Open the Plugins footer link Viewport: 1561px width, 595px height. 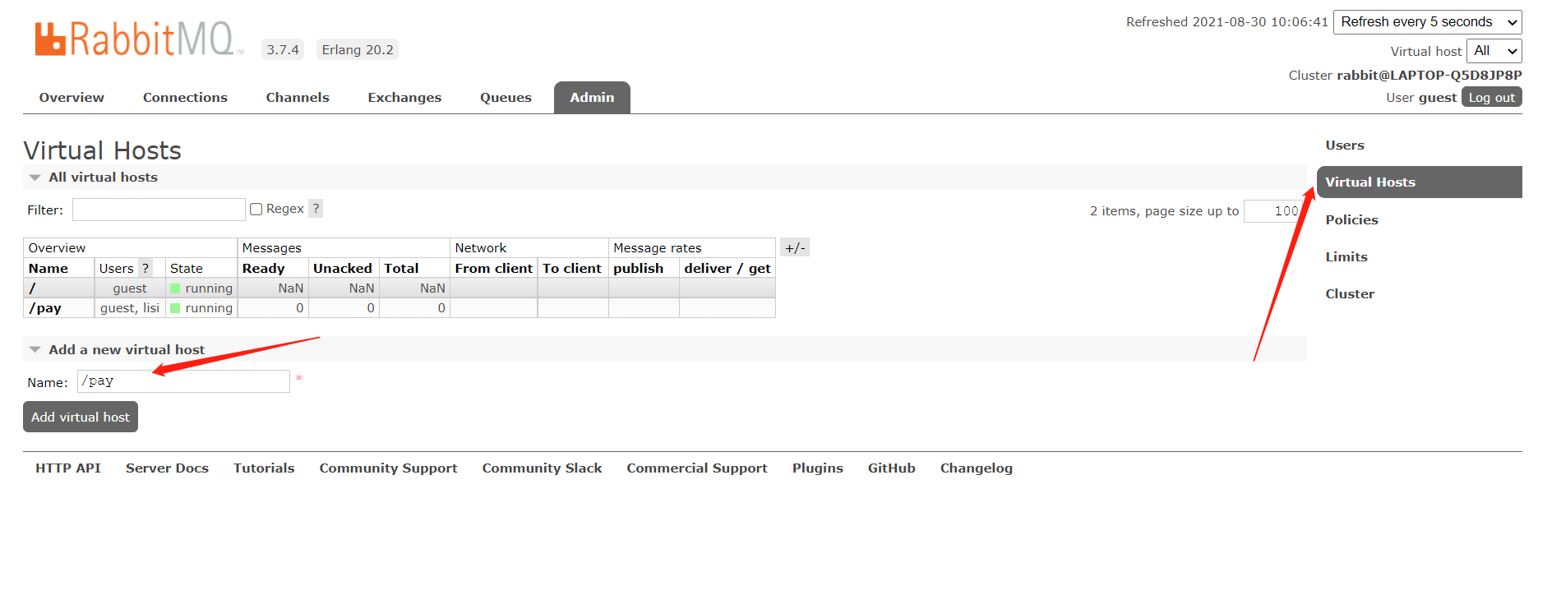(x=818, y=468)
